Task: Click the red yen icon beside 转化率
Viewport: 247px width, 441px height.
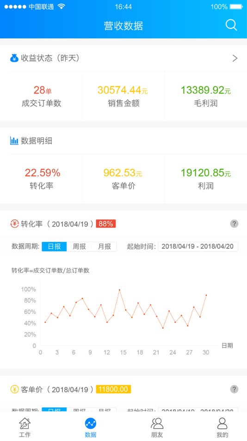Action: coord(14,224)
